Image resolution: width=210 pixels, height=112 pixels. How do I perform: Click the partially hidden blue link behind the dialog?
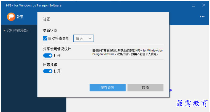171,91
